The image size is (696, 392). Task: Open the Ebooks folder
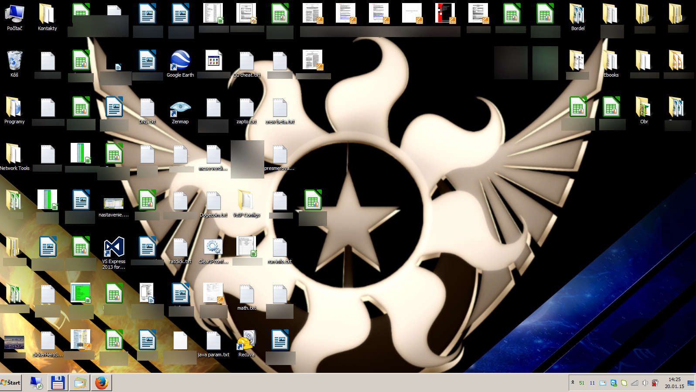[x=611, y=64]
